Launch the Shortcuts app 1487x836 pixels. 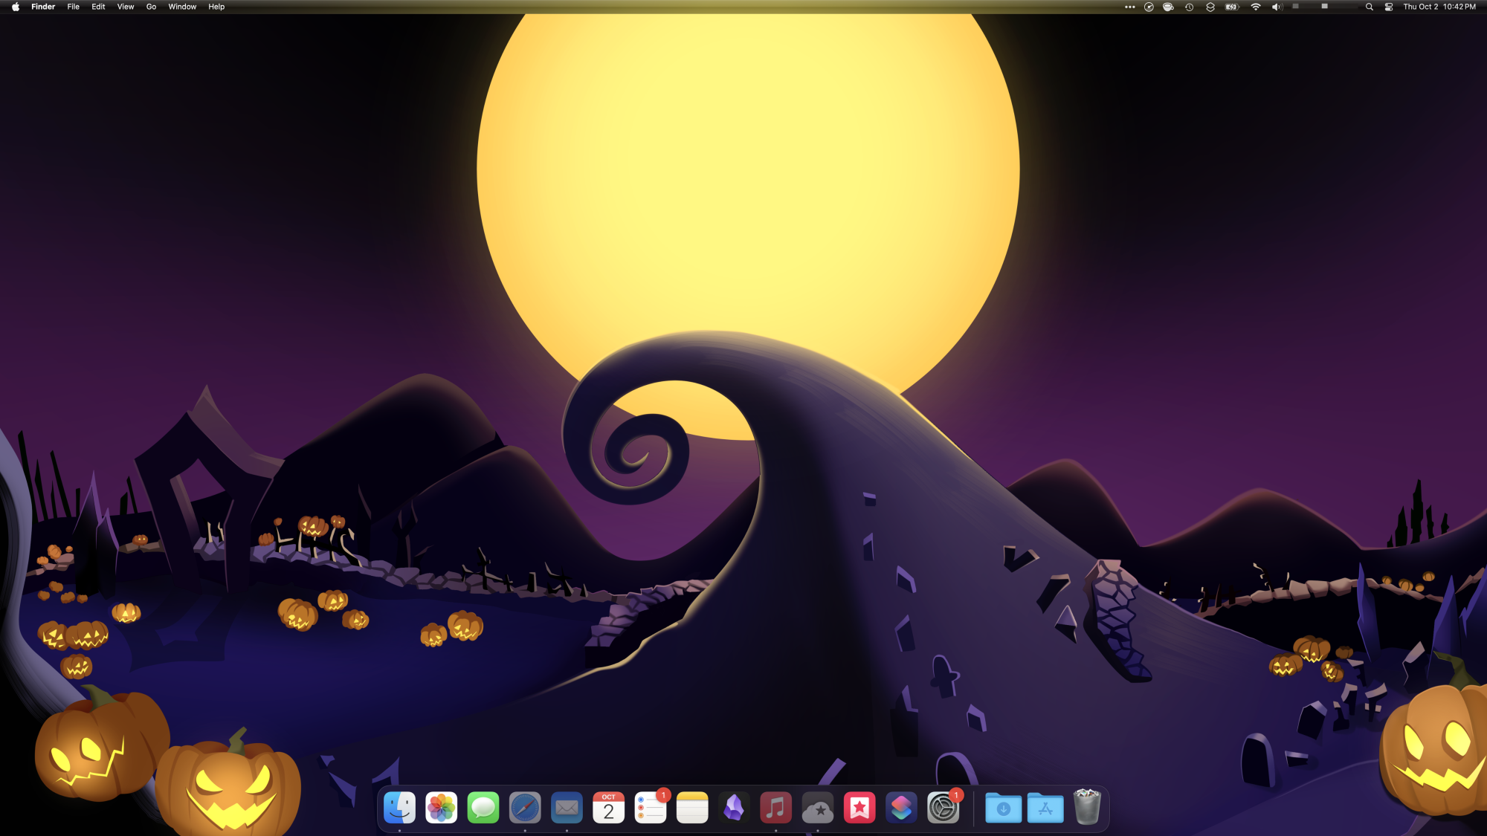901,808
